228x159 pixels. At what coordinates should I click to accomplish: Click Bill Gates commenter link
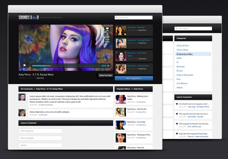(44, 115)
